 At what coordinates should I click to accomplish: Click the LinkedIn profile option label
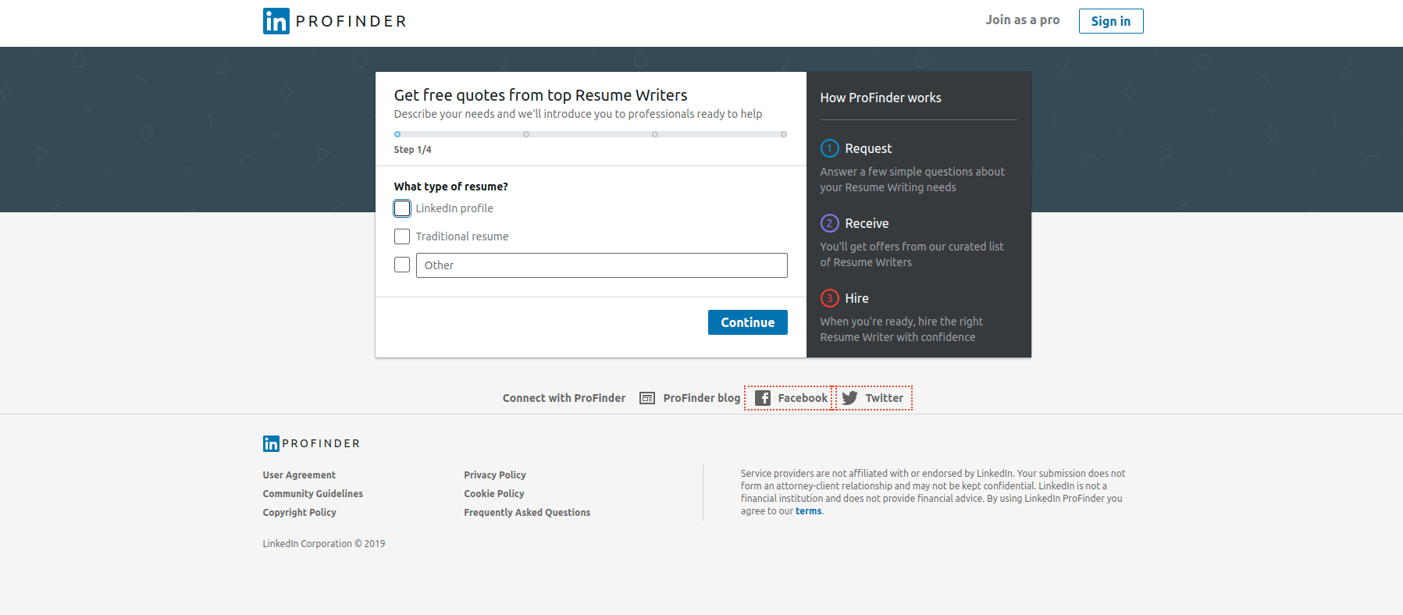click(454, 208)
